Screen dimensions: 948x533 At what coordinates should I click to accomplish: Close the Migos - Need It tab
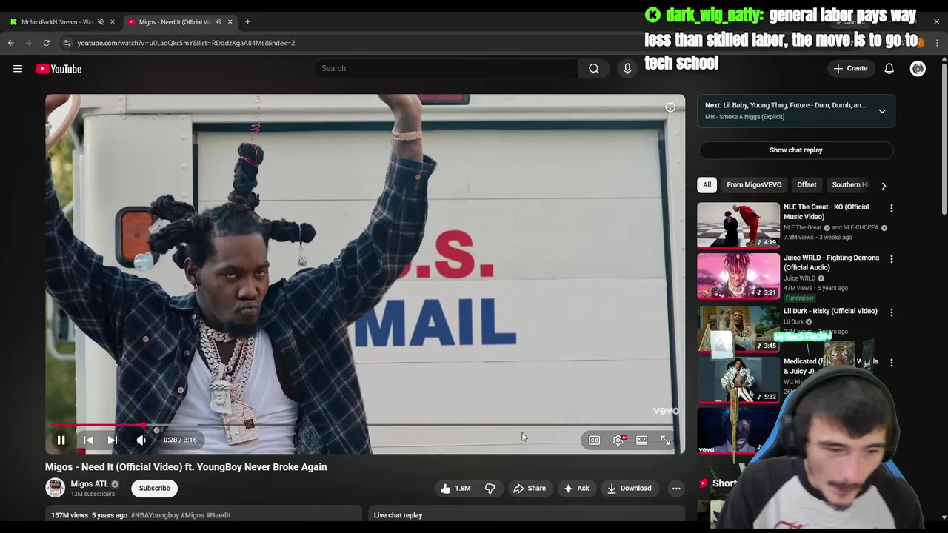point(230,22)
